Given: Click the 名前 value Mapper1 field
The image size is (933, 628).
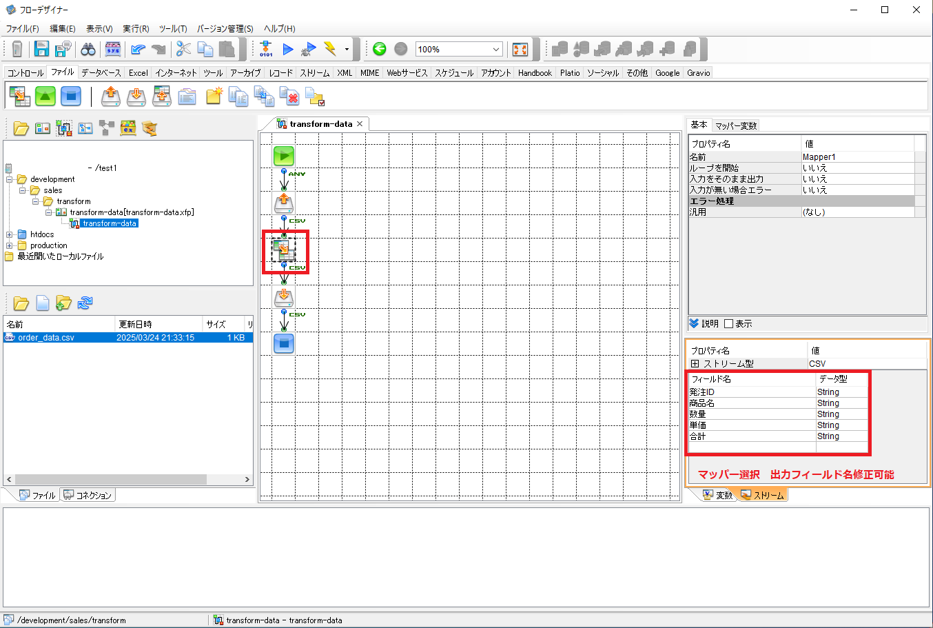Looking at the screenshot, I should [x=858, y=157].
